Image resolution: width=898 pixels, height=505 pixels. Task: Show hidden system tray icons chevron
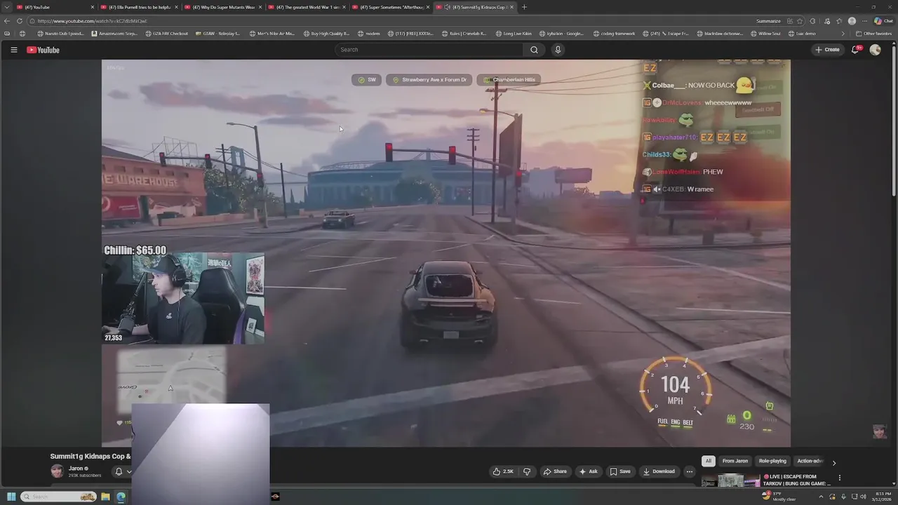click(x=820, y=497)
